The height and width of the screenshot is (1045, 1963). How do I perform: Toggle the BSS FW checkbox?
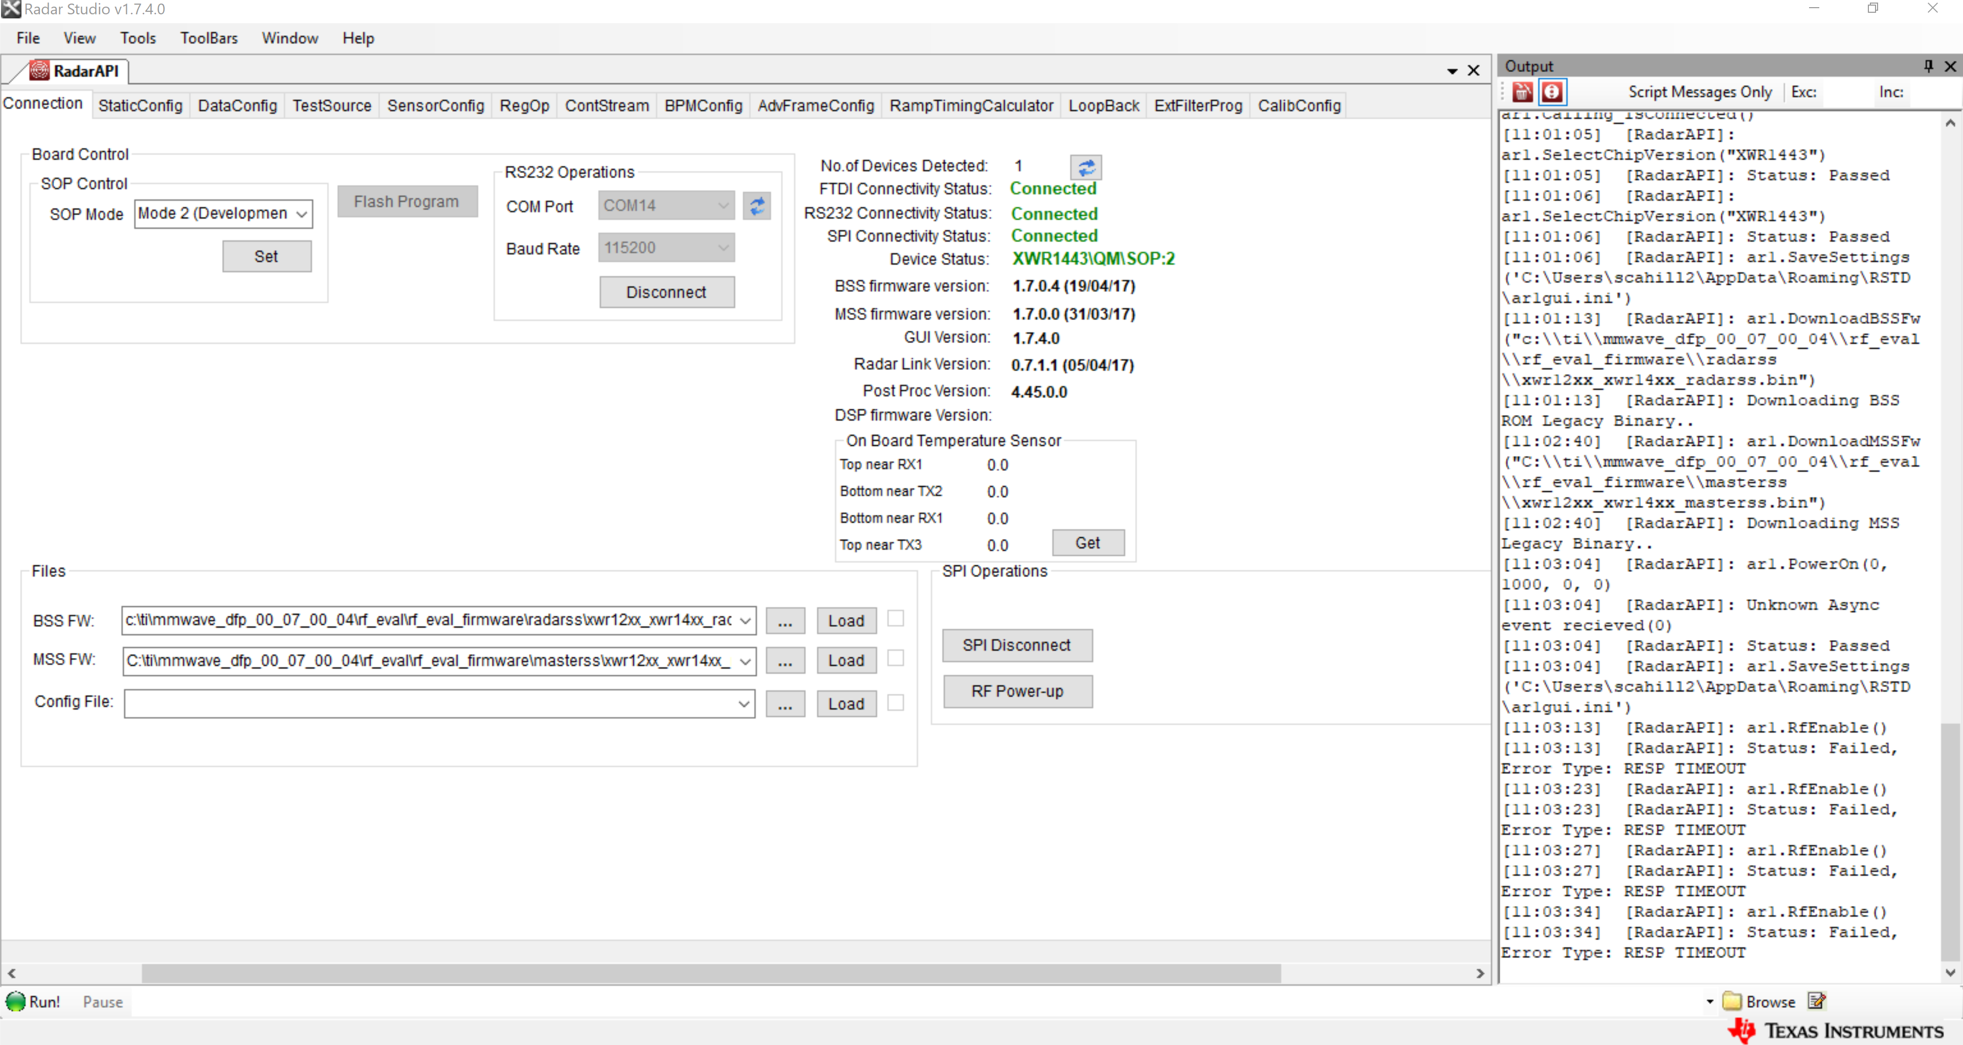coord(896,618)
